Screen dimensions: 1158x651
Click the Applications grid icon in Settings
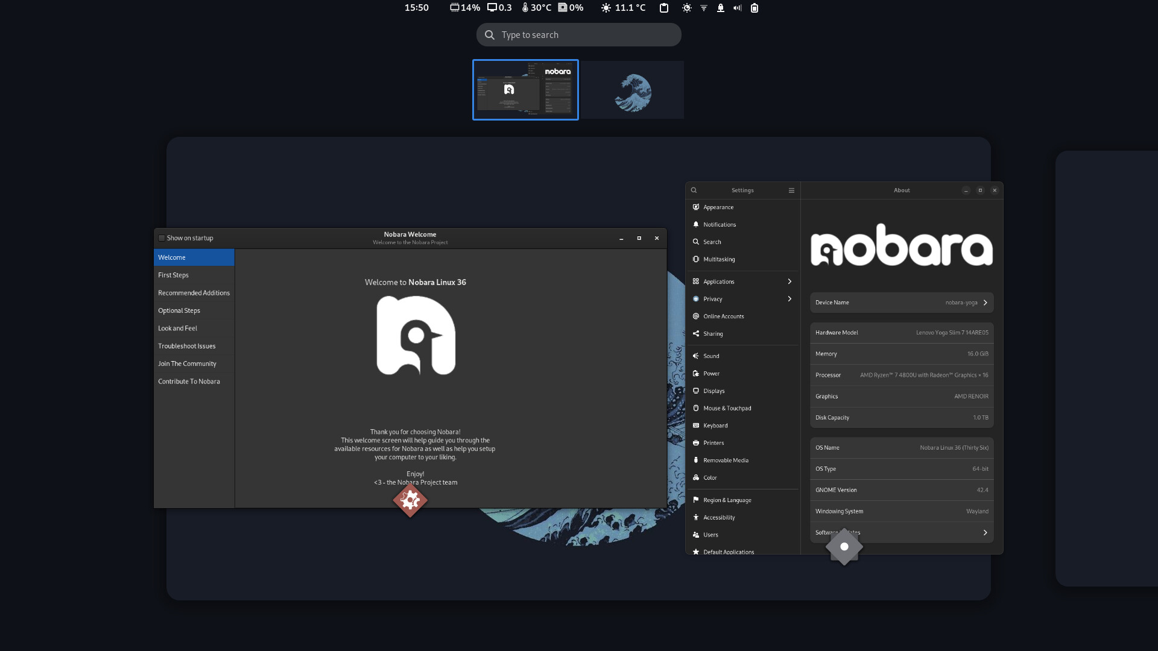(695, 281)
